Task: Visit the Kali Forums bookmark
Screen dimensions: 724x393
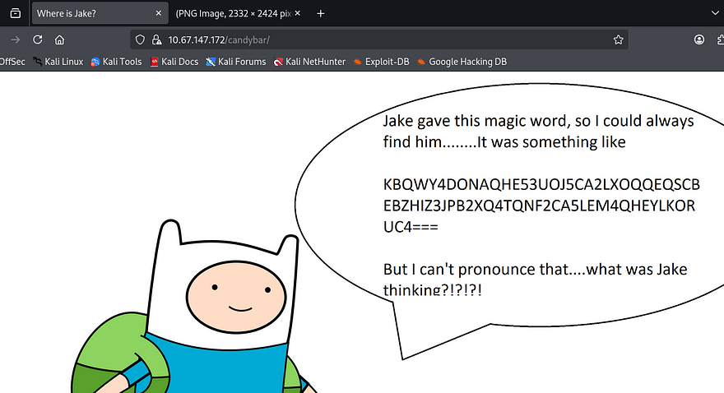Action: pos(236,62)
